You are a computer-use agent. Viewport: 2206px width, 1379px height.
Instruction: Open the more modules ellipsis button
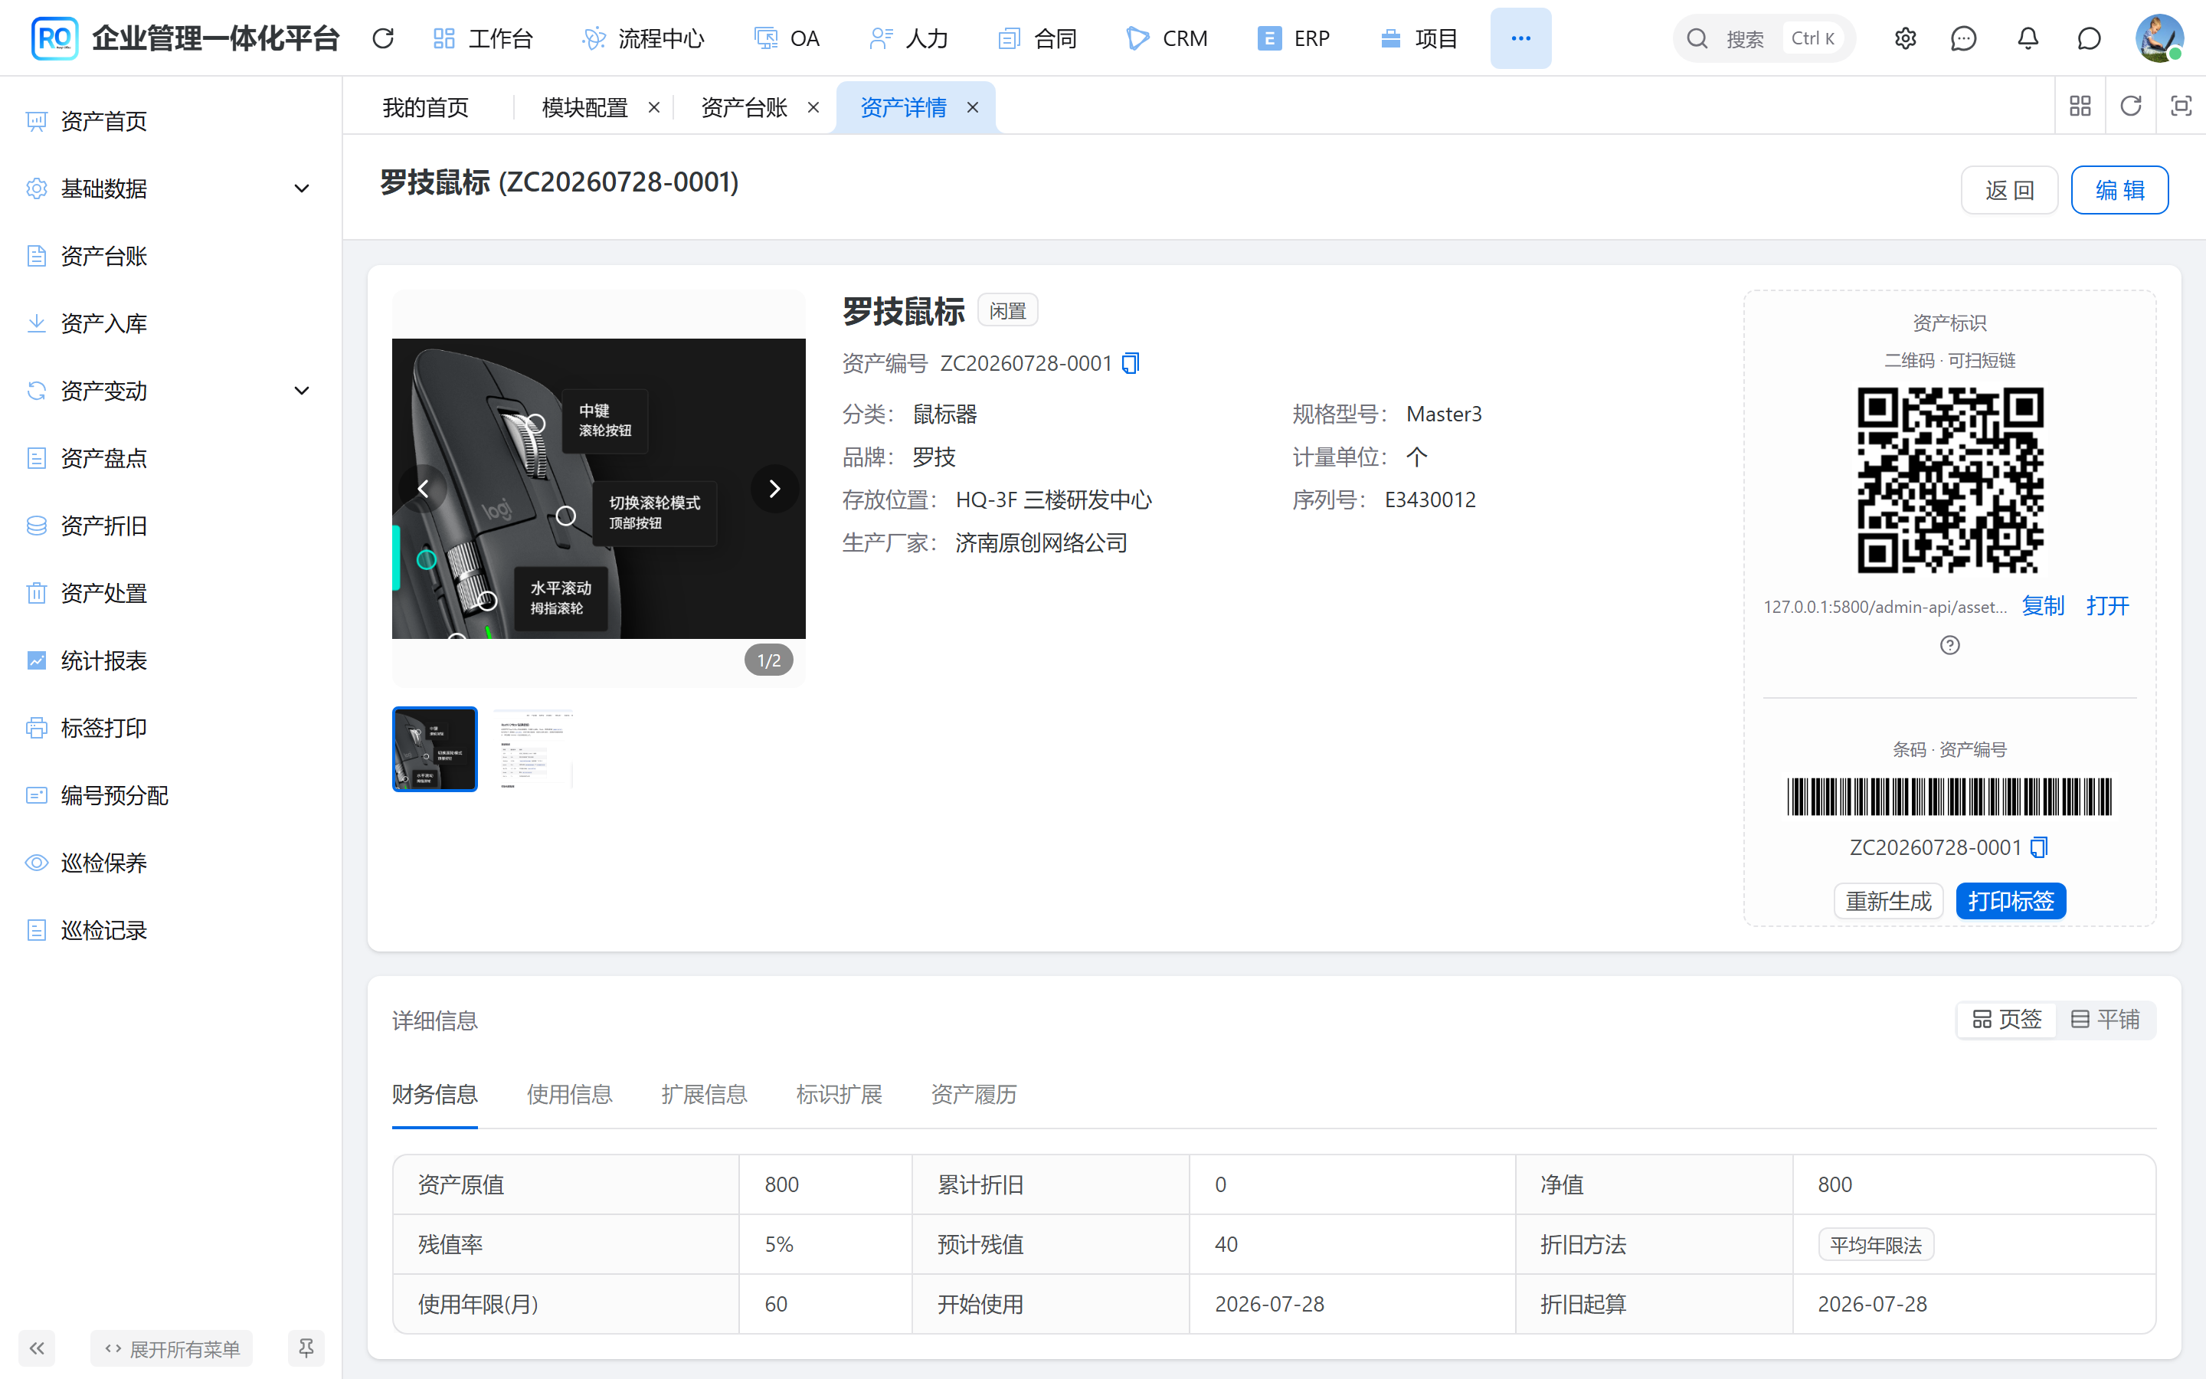1520,38
